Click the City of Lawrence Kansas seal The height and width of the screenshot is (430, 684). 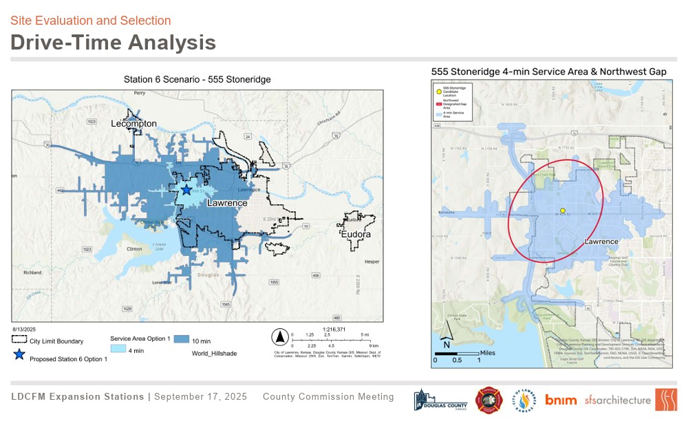pyautogui.click(x=524, y=400)
